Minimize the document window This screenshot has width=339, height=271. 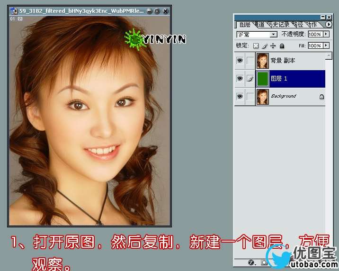pyautogui.click(x=150, y=11)
